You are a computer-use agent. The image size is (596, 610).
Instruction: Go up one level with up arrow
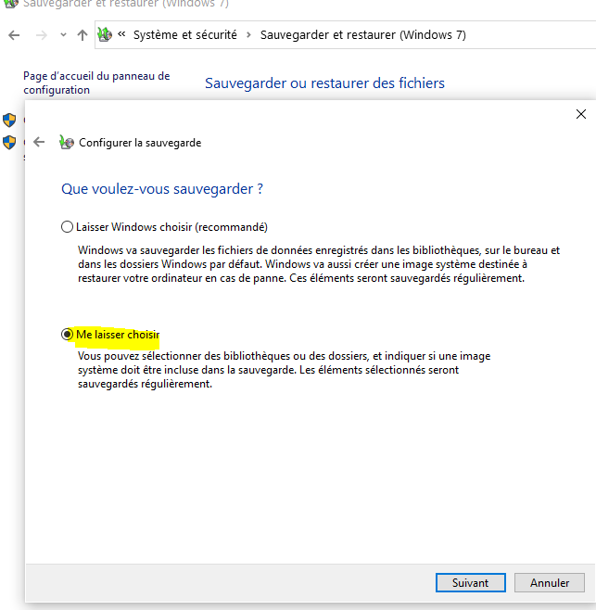pyautogui.click(x=82, y=35)
